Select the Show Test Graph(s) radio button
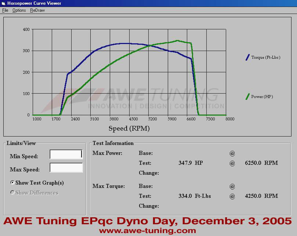The width and height of the screenshot is (297, 236). point(12,182)
